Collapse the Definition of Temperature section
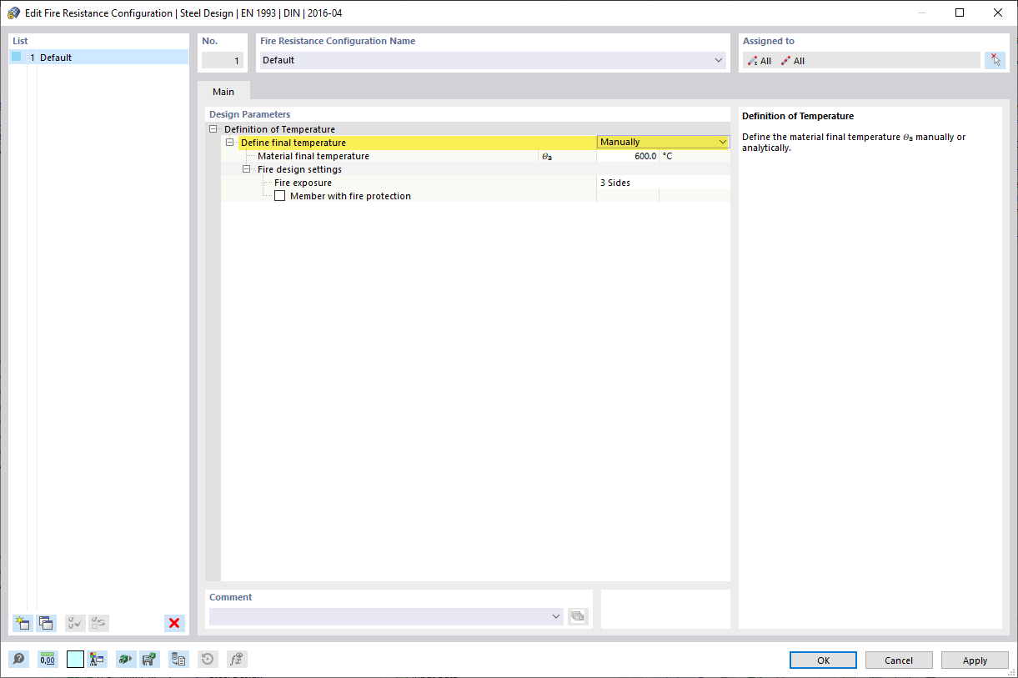Image resolution: width=1018 pixels, height=678 pixels. tap(213, 129)
